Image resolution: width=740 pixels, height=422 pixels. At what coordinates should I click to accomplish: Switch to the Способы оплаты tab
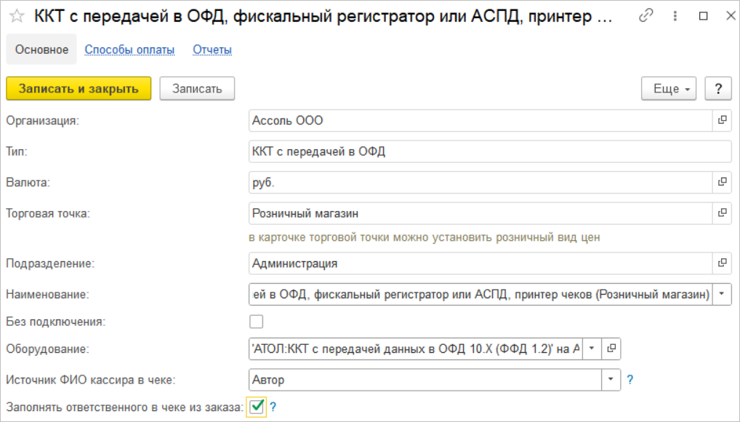pos(129,49)
